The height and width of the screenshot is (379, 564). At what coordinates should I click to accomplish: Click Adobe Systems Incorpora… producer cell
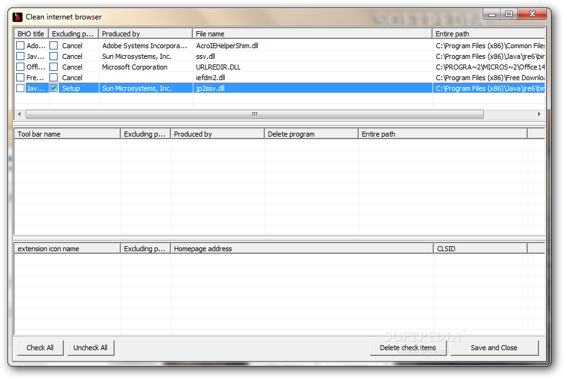[146, 46]
